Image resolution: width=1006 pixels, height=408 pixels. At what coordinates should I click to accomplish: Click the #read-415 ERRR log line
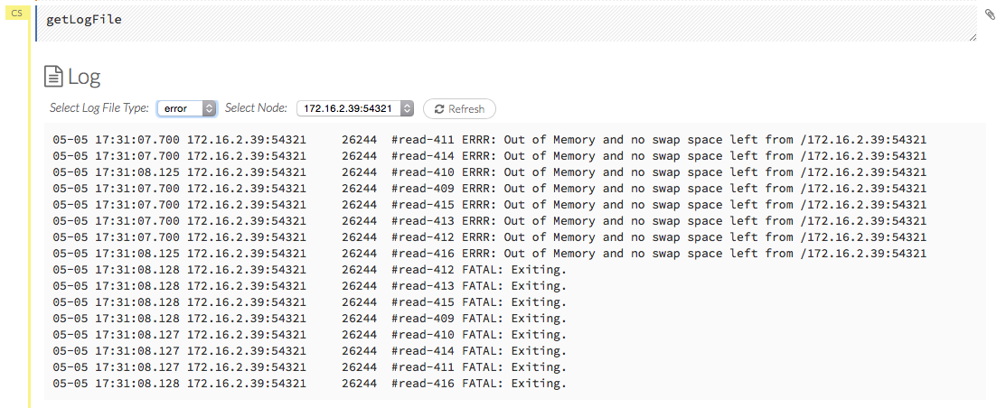[489, 205]
